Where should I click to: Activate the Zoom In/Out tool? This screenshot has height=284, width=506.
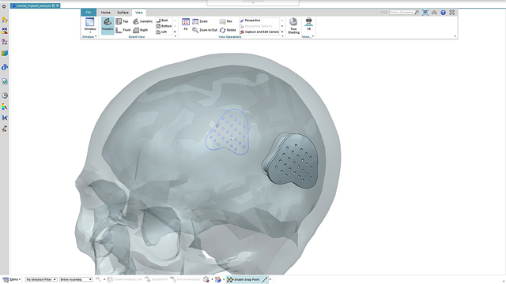tap(205, 30)
